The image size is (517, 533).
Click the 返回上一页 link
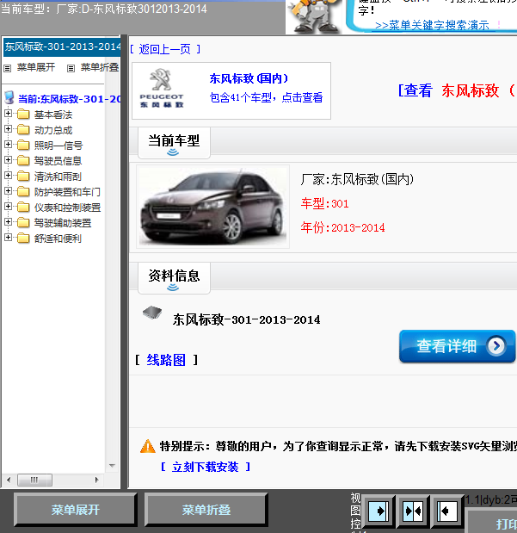coord(165,49)
